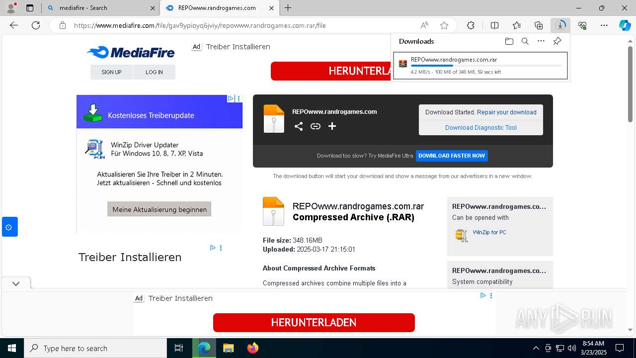Close the mediafire - Search tab
This screenshot has height=358, width=636.
153,8
